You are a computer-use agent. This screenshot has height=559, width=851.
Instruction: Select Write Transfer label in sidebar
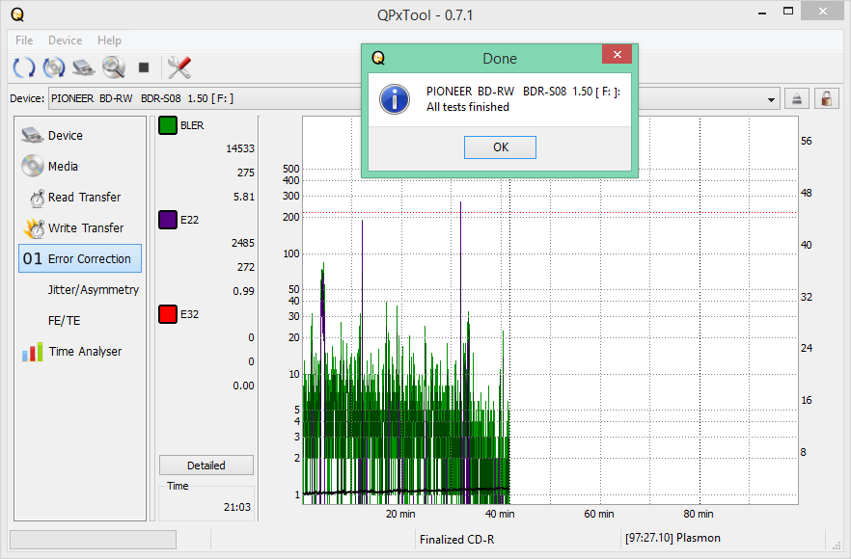tap(86, 227)
